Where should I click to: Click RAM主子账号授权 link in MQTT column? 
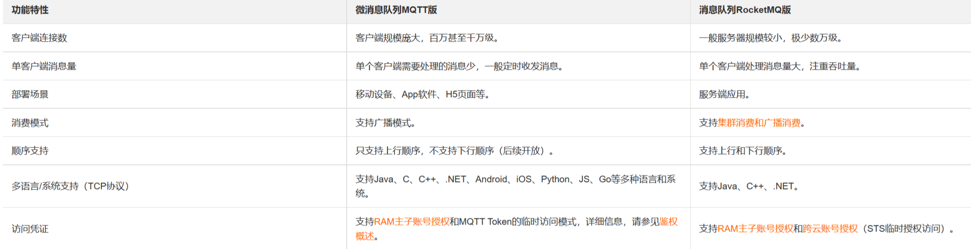(x=412, y=222)
